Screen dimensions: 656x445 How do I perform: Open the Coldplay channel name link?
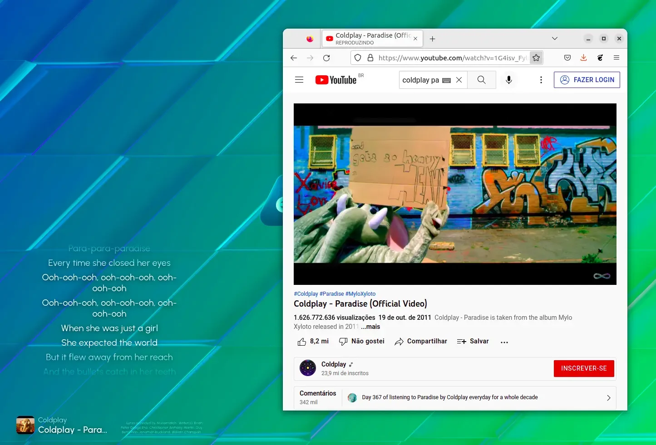[x=334, y=364]
